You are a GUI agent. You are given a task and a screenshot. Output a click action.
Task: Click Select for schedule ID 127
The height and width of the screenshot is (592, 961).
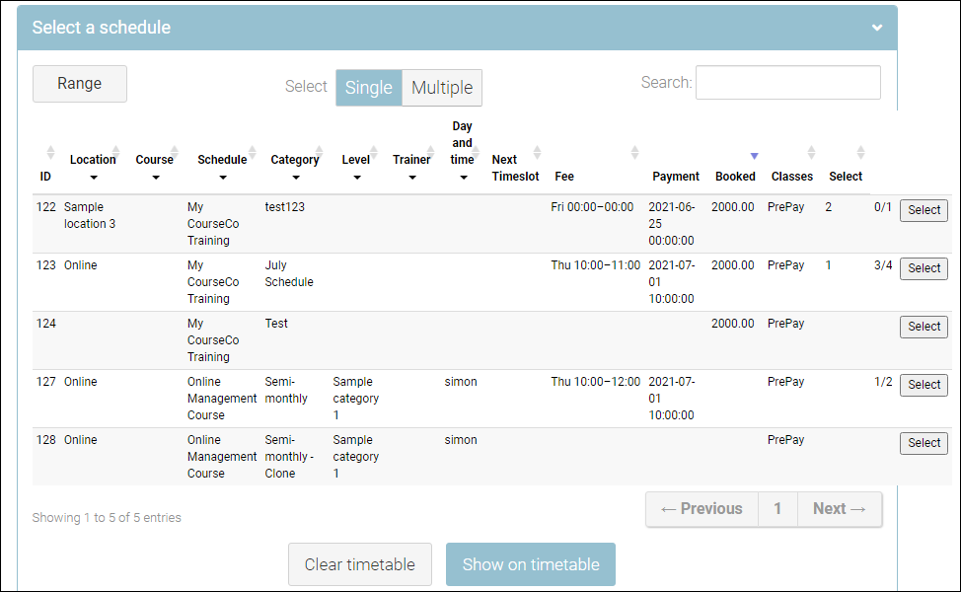[x=924, y=385]
